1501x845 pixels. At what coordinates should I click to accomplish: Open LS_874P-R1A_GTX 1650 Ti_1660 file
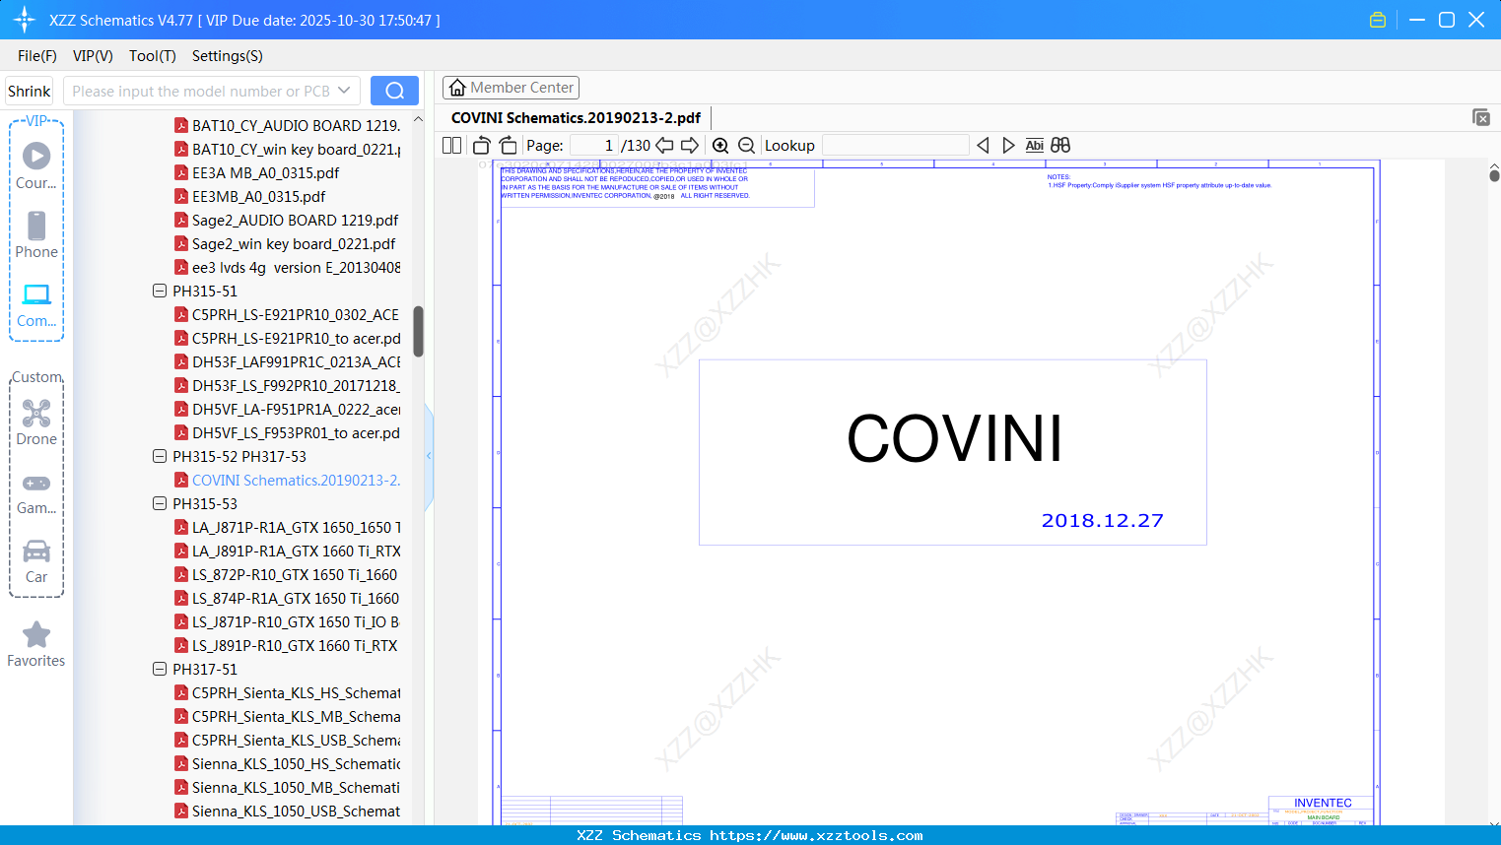pyautogui.click(x=296, y=598)
